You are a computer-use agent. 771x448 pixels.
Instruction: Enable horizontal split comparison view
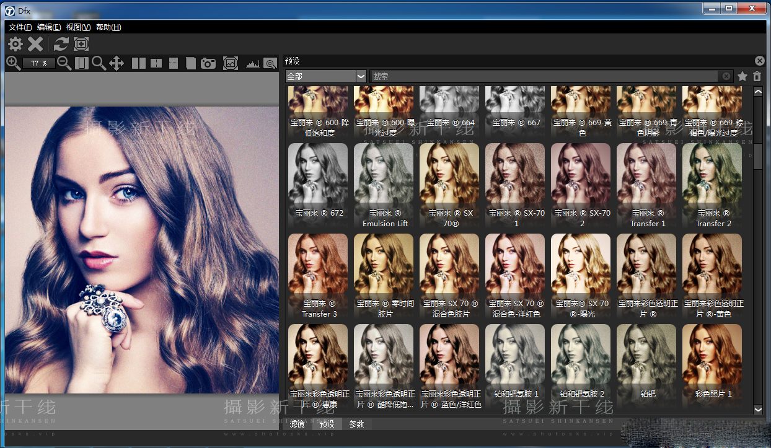[174, 63]
